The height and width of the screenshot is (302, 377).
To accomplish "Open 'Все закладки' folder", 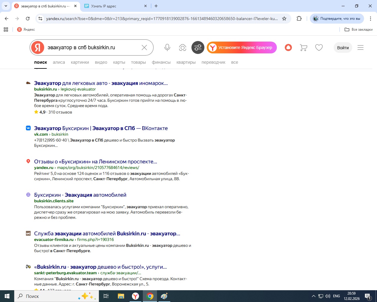I will click(358, 29).
